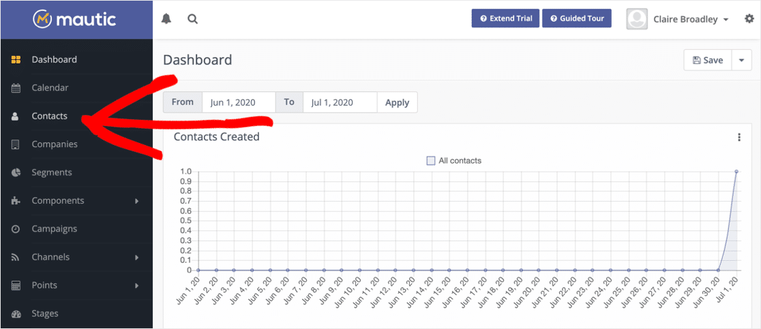Expand the Channels submenu
Screen dimensions: 761x329
click(136, 257)
